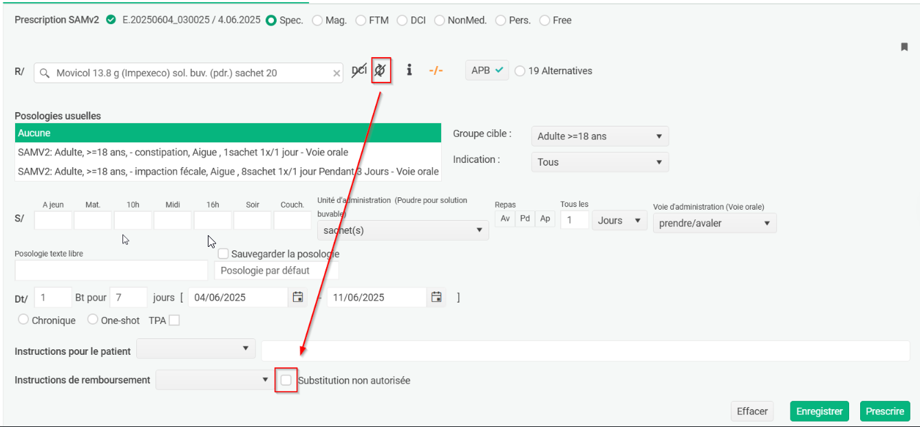
Task: Click the green validation check icon
Action: [x=111, y=20]
